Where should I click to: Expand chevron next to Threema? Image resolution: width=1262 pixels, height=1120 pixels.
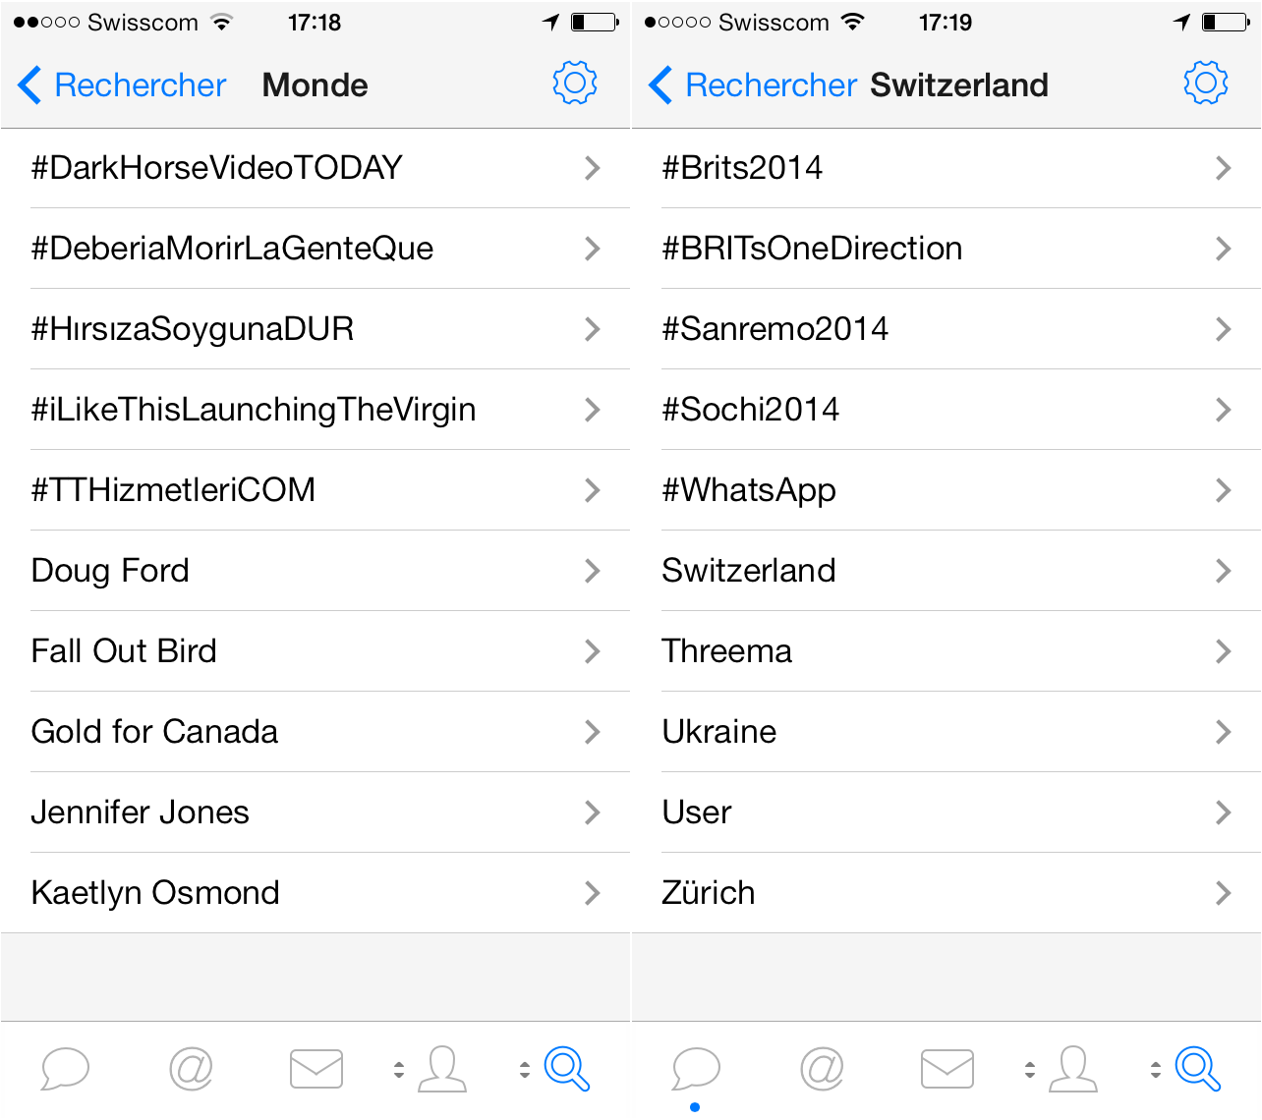[x=1223, y=651]
